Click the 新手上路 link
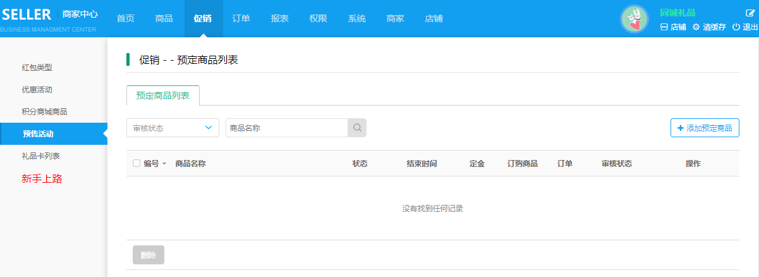 [42, 179]
